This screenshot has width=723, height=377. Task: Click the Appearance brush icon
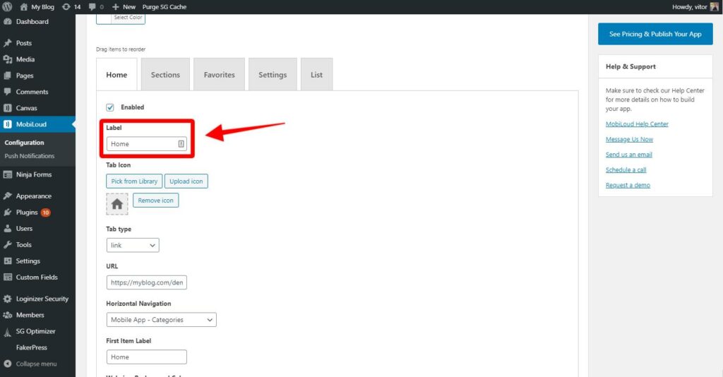(7, 196)
